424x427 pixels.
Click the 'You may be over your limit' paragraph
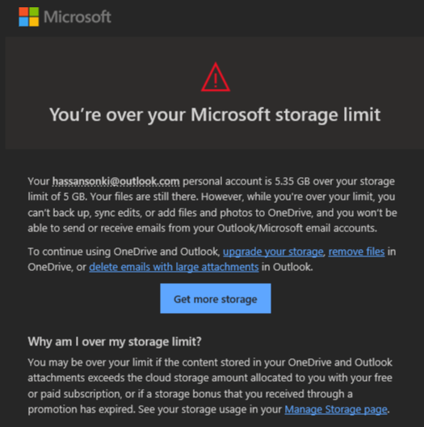click(x=210, y=386)
